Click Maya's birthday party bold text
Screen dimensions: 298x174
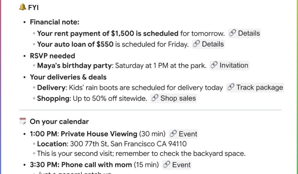pos(74,66)
